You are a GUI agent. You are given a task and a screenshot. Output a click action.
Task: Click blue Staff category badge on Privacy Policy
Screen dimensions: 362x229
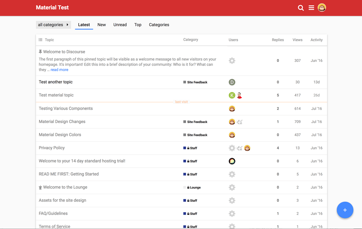coord(190,148)
